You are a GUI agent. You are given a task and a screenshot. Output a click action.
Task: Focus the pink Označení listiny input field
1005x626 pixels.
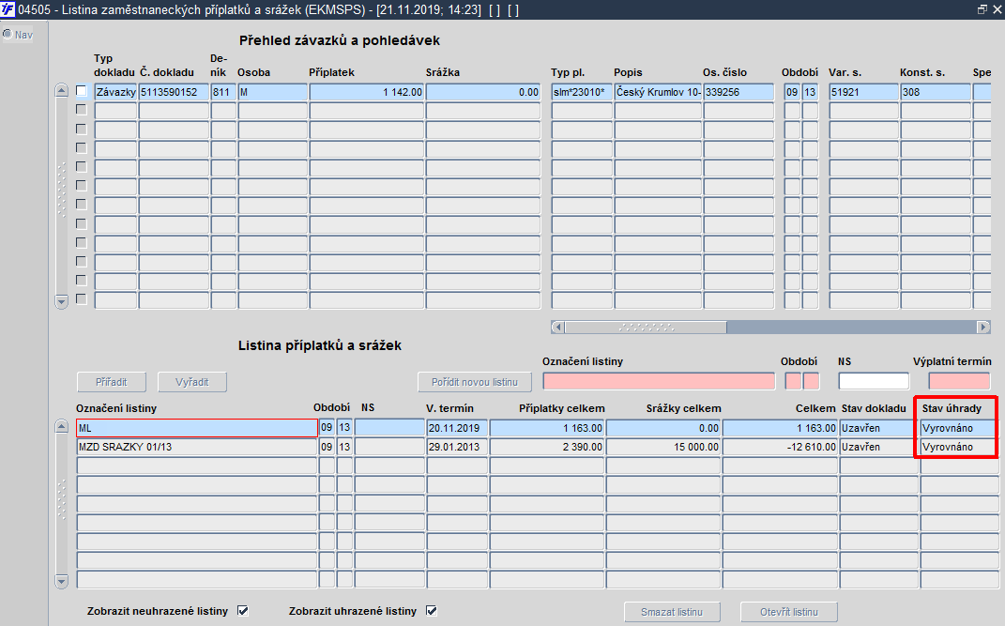(x=659, y=381)
